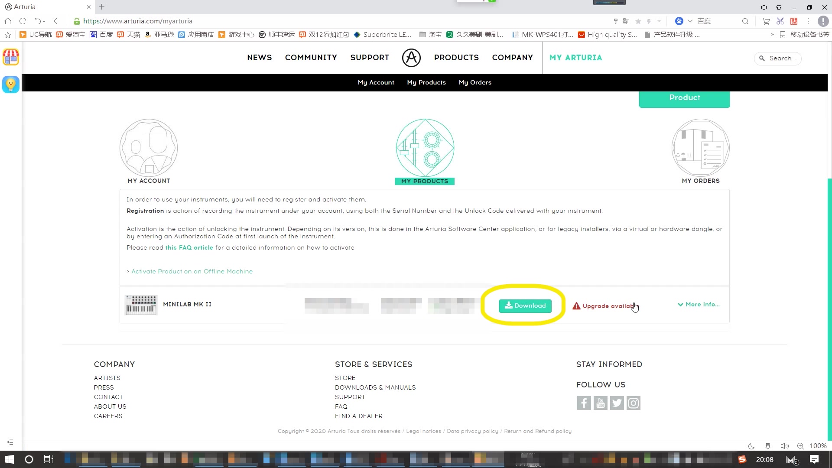Click the bookmark star icon in address bar
Image resolution: width=832 pixels, height=468 pixels.
tap(638, 21)
